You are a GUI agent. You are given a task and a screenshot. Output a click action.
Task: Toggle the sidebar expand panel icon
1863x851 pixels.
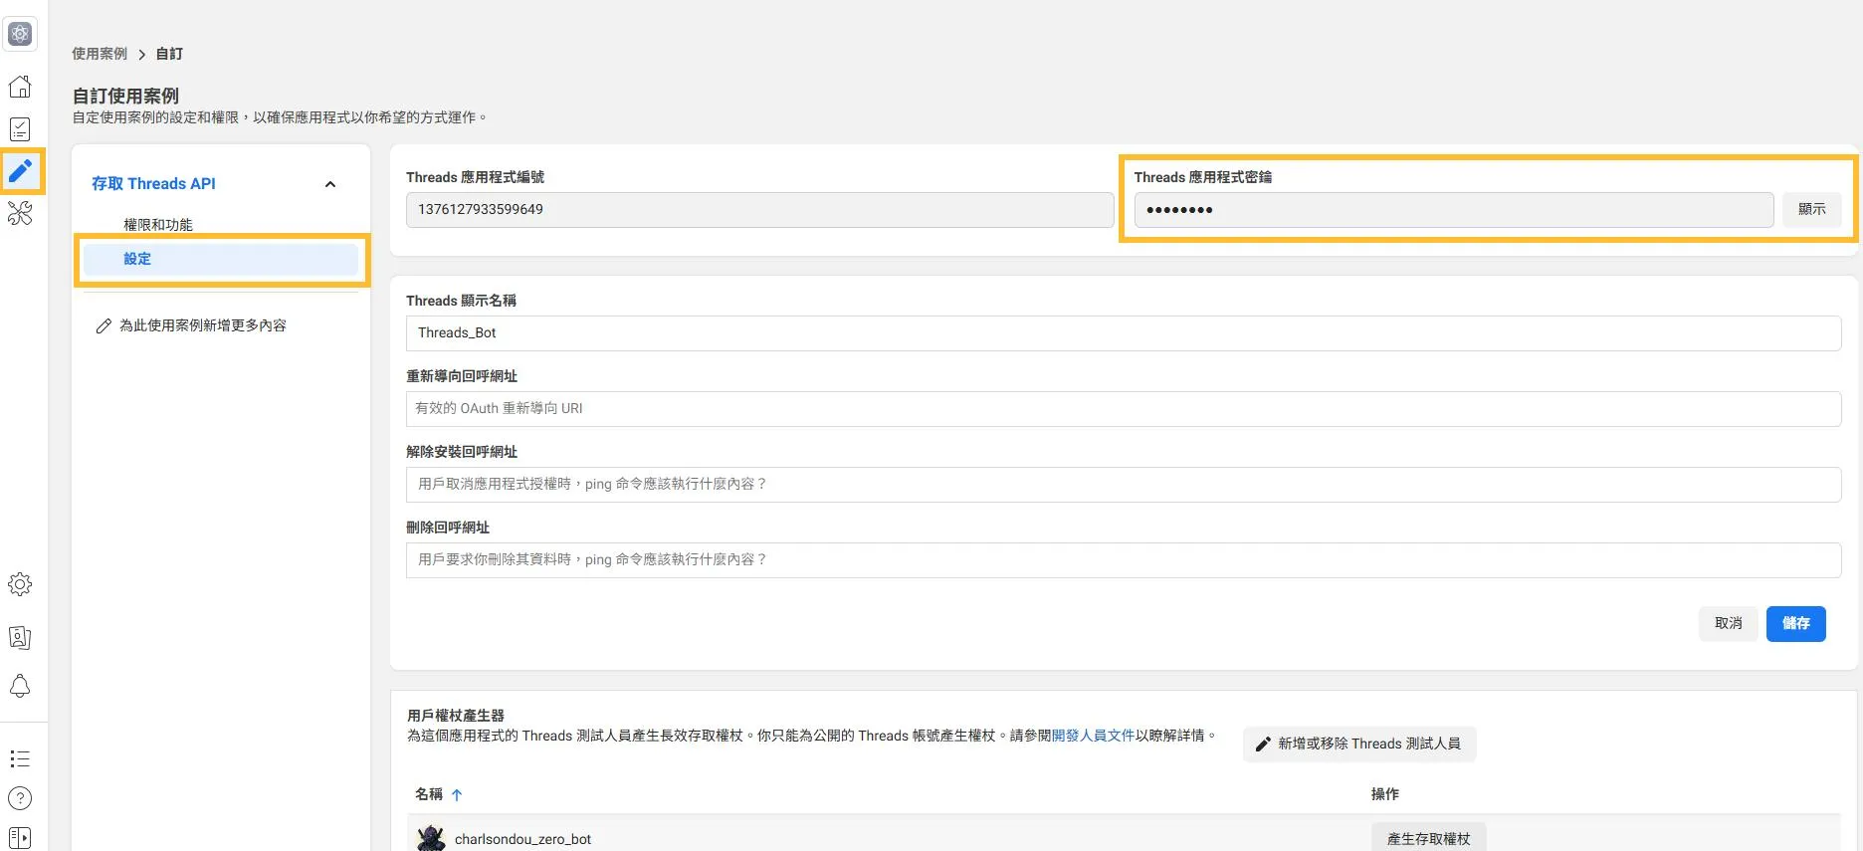20,837
